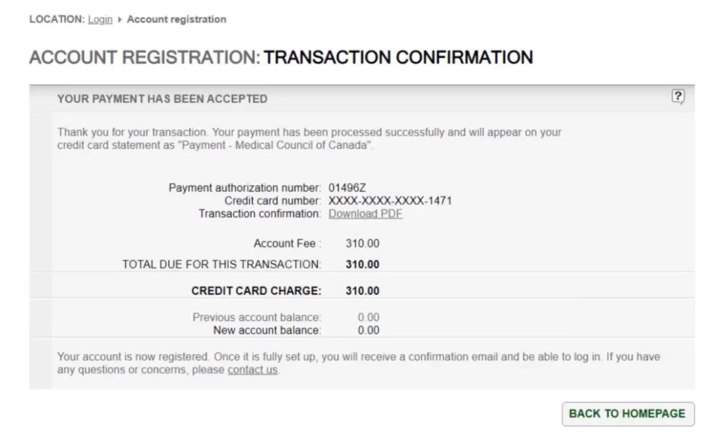Click the Transaction Confirmation page heading
Viewport: 715px width, 444px height.
click(x=398, y=57)
